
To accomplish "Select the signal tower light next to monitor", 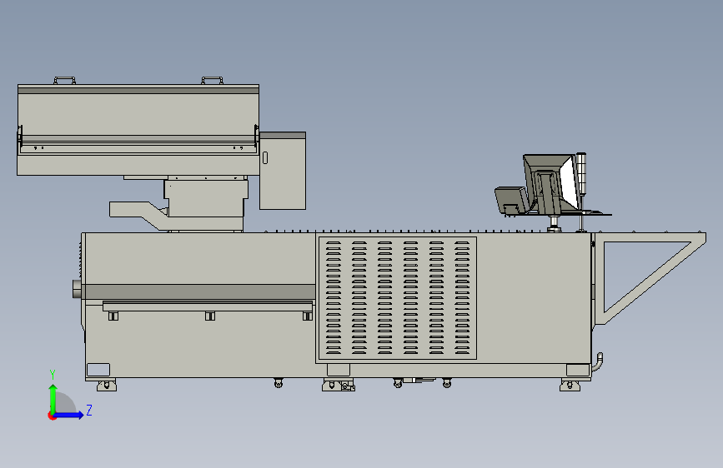I will (x=582, y=175).
